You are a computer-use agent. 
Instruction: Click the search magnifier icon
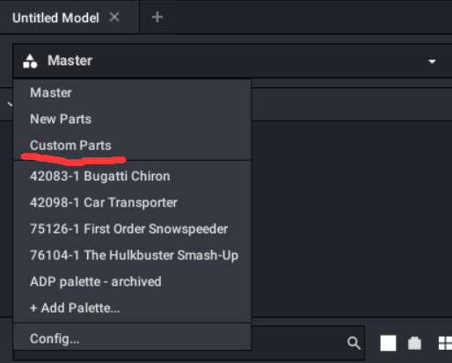point(354,343)
